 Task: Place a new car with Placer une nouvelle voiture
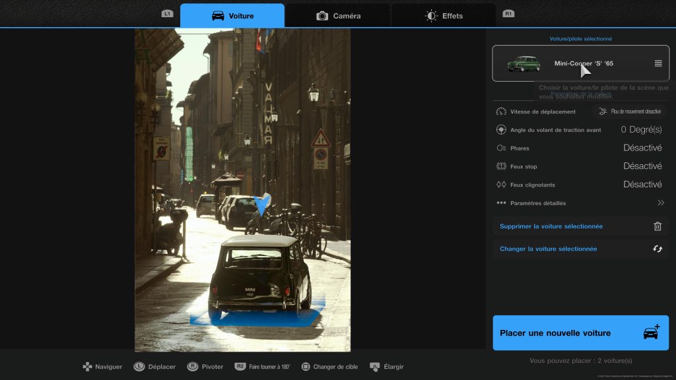point(580,333)
